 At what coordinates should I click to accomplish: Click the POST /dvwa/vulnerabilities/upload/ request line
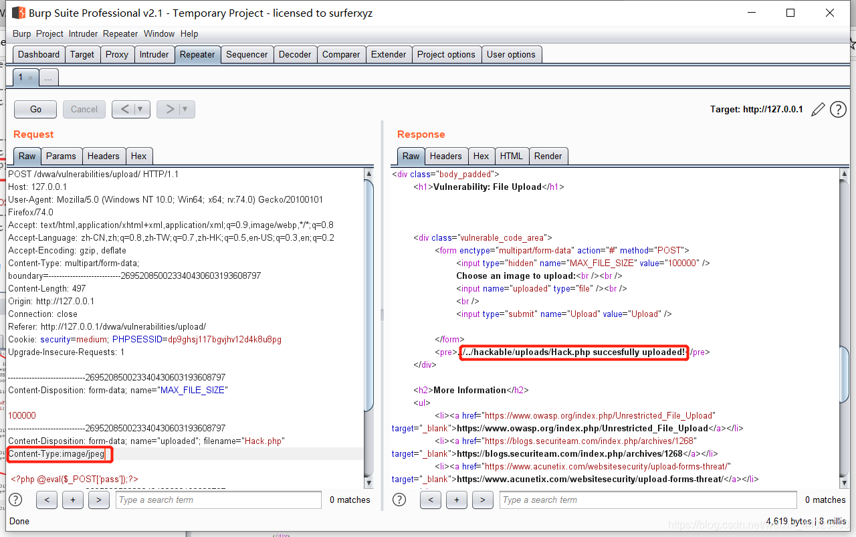(94, 174)
